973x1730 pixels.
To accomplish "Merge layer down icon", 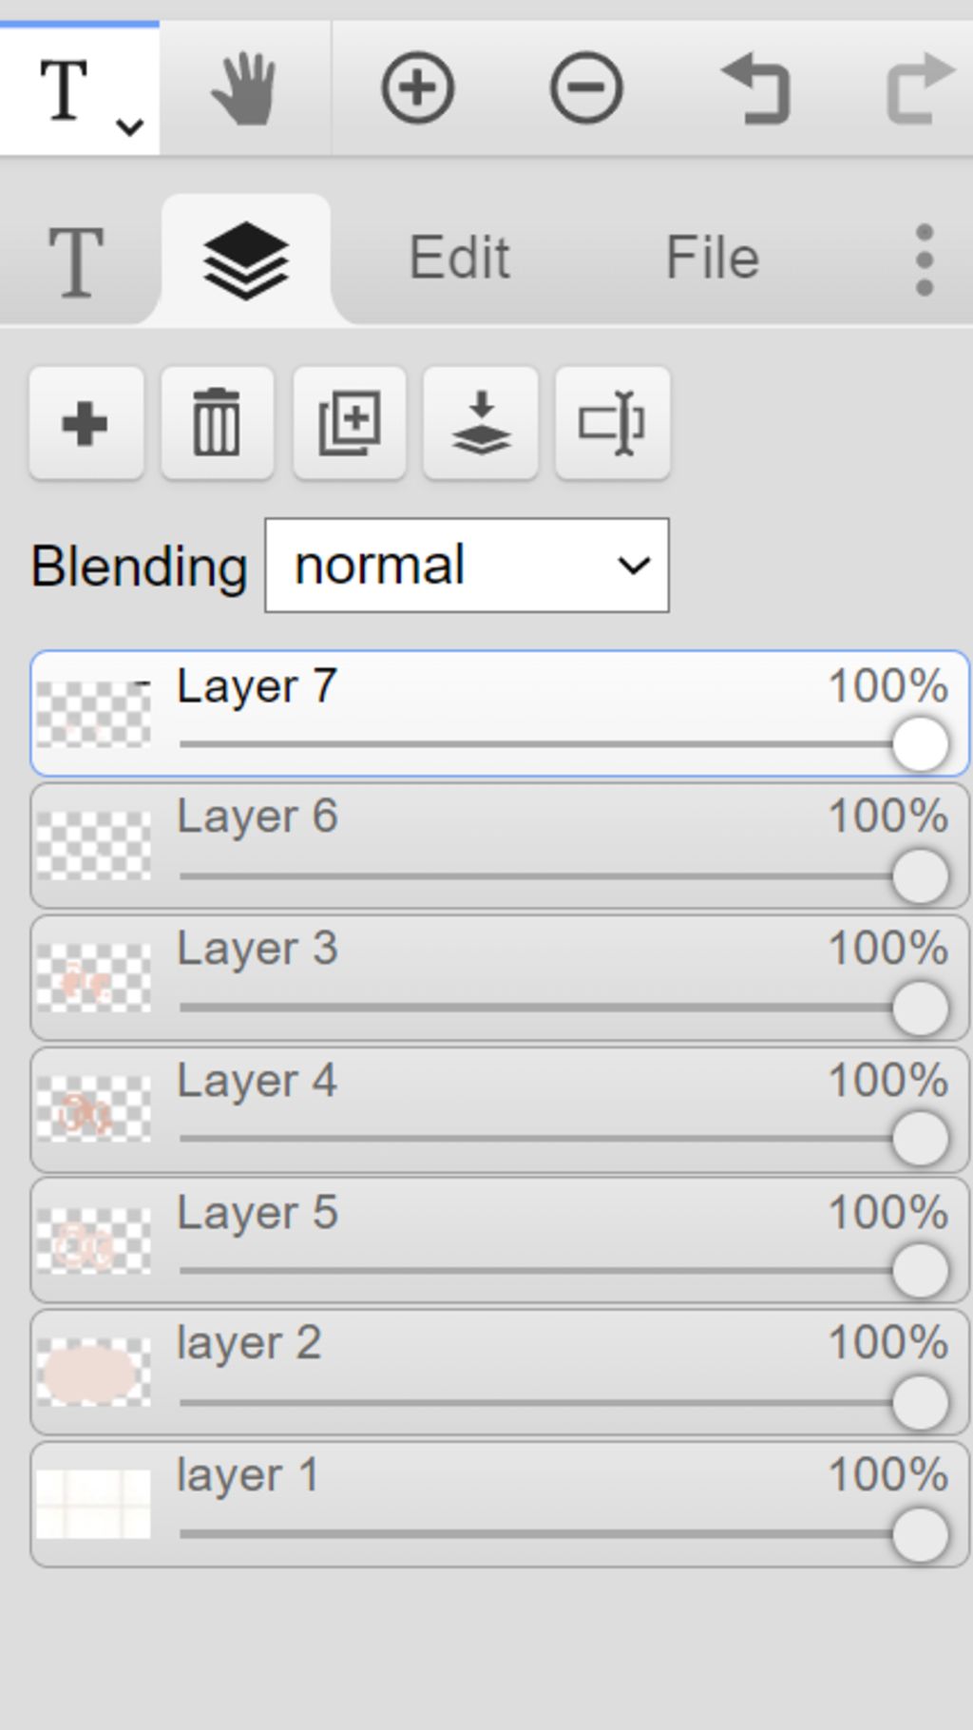I will 481,423.
